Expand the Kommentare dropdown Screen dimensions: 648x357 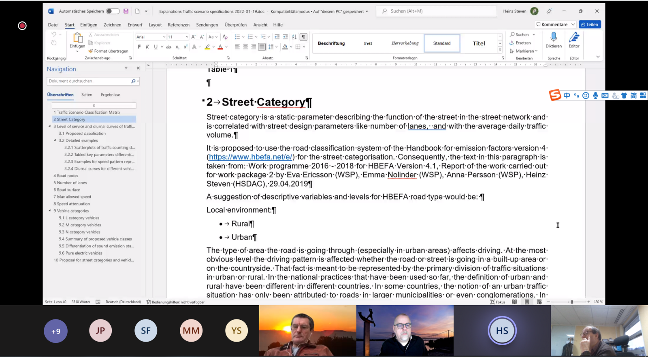tap(573, 25)
